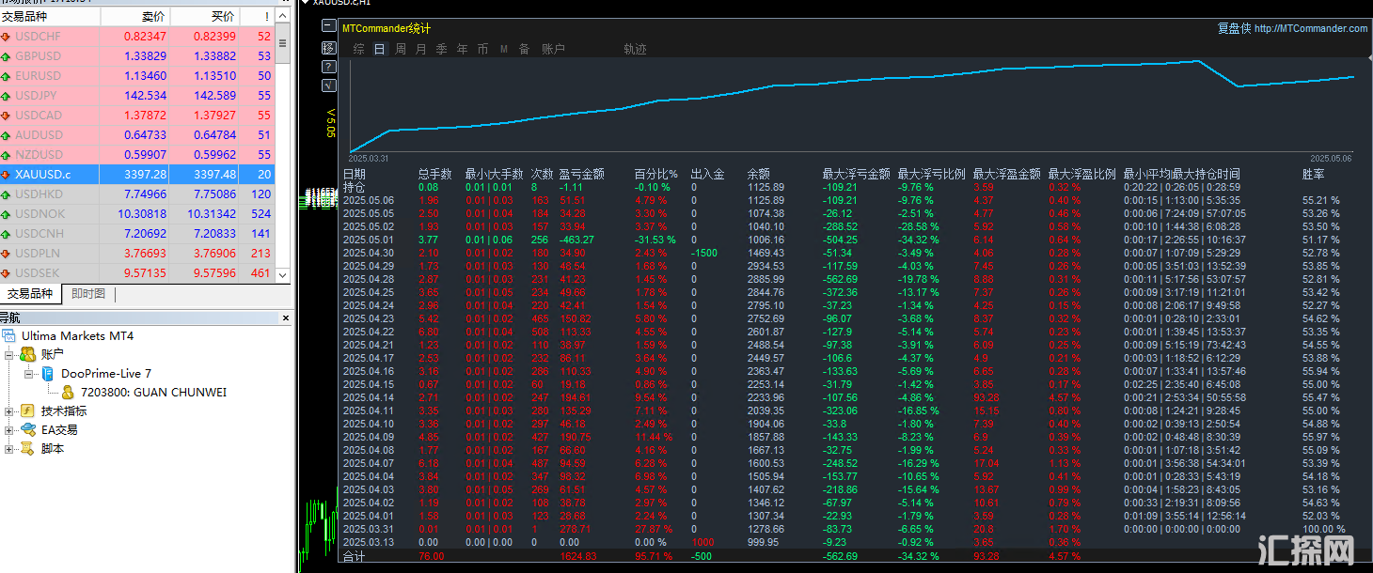
Task: Click the up arrow icon beside USDHKD
Action: [x=7, y=194]
